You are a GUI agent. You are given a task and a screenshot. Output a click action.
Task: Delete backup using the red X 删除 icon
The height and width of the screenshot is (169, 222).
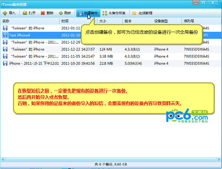(43, 13)
